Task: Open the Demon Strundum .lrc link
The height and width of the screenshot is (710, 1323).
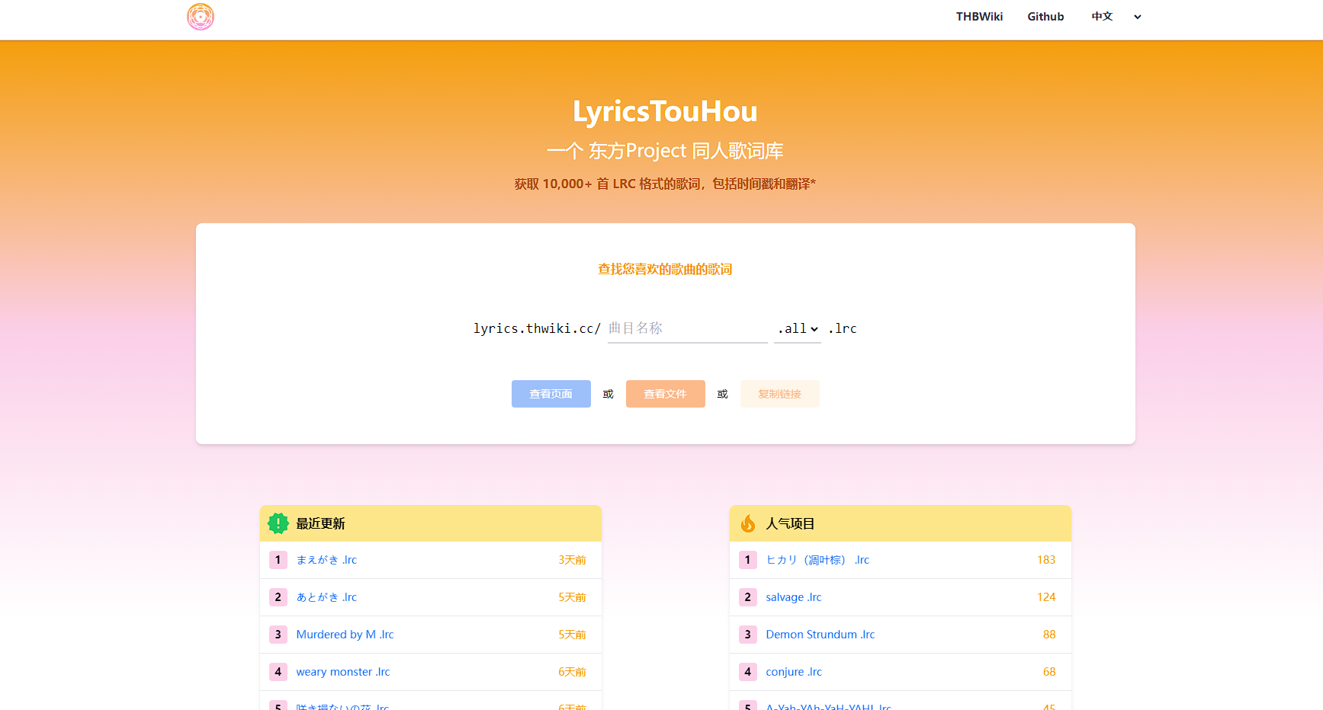Action: [x=820, y=635]
